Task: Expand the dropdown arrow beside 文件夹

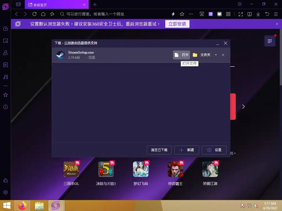Action: (216, 55)
